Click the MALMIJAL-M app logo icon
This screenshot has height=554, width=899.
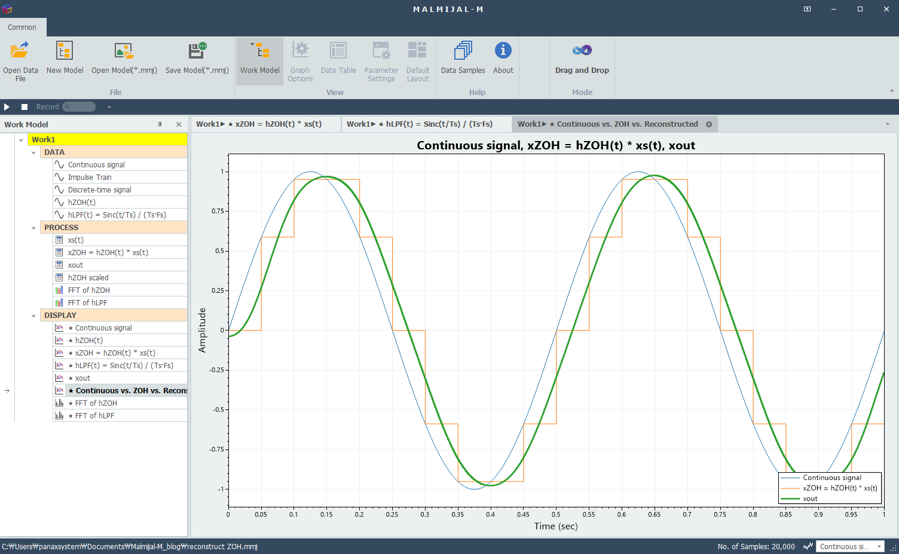click(x=7, y=9)
